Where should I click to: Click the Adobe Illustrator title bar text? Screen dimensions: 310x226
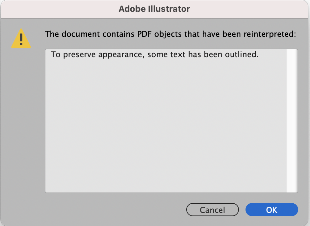tap(155, 9)
